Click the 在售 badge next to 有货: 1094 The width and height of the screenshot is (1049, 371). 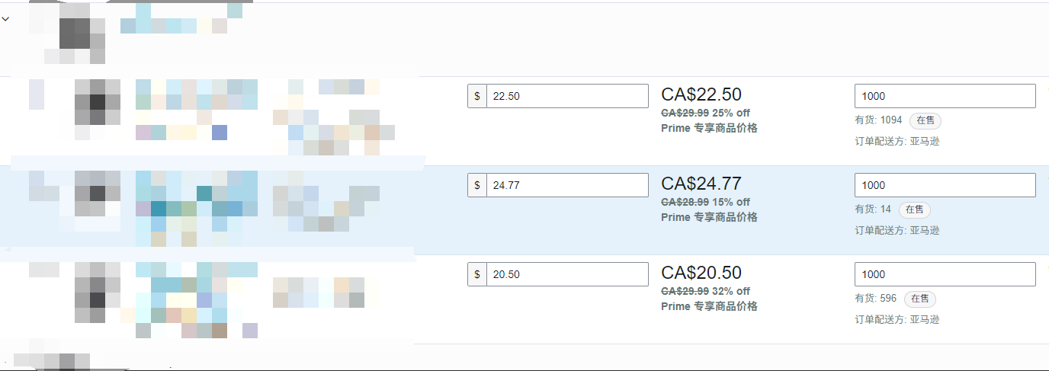[x=925, y=120]
